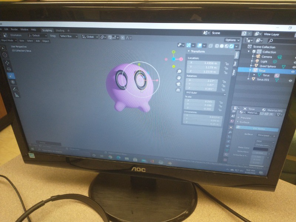The height and width of the screenshot is (222, 296).
Task: Hide the selected Torus using its eye icon
Action: pyautogui.click(x=293, y=72)
